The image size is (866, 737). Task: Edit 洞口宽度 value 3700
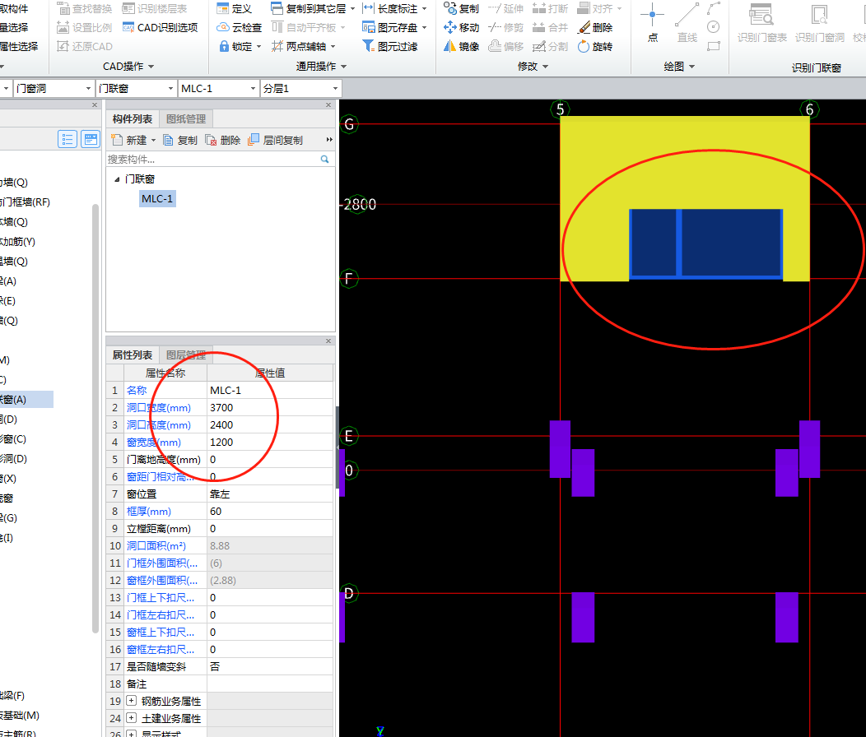(x=270, y=407)
